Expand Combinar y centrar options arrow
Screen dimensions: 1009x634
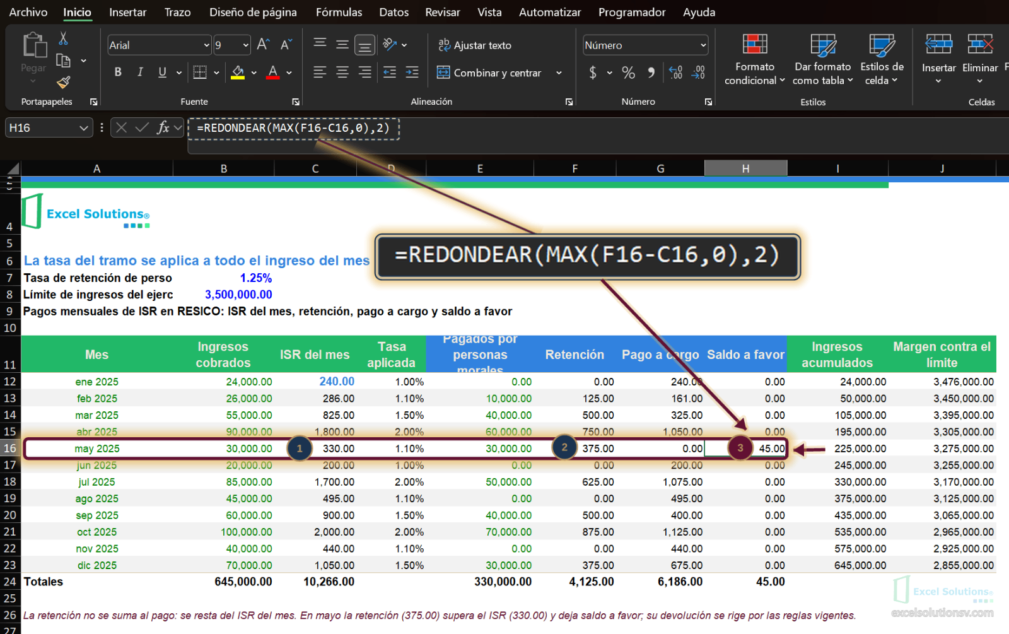coord(559,73)
